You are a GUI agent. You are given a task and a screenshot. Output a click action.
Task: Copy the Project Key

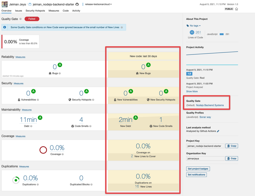point(232,146)
